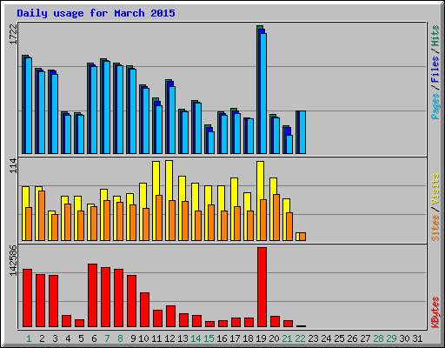Click day label 19 on the x-axis
This screenshot has width=445, height=348.
(261, 338)
